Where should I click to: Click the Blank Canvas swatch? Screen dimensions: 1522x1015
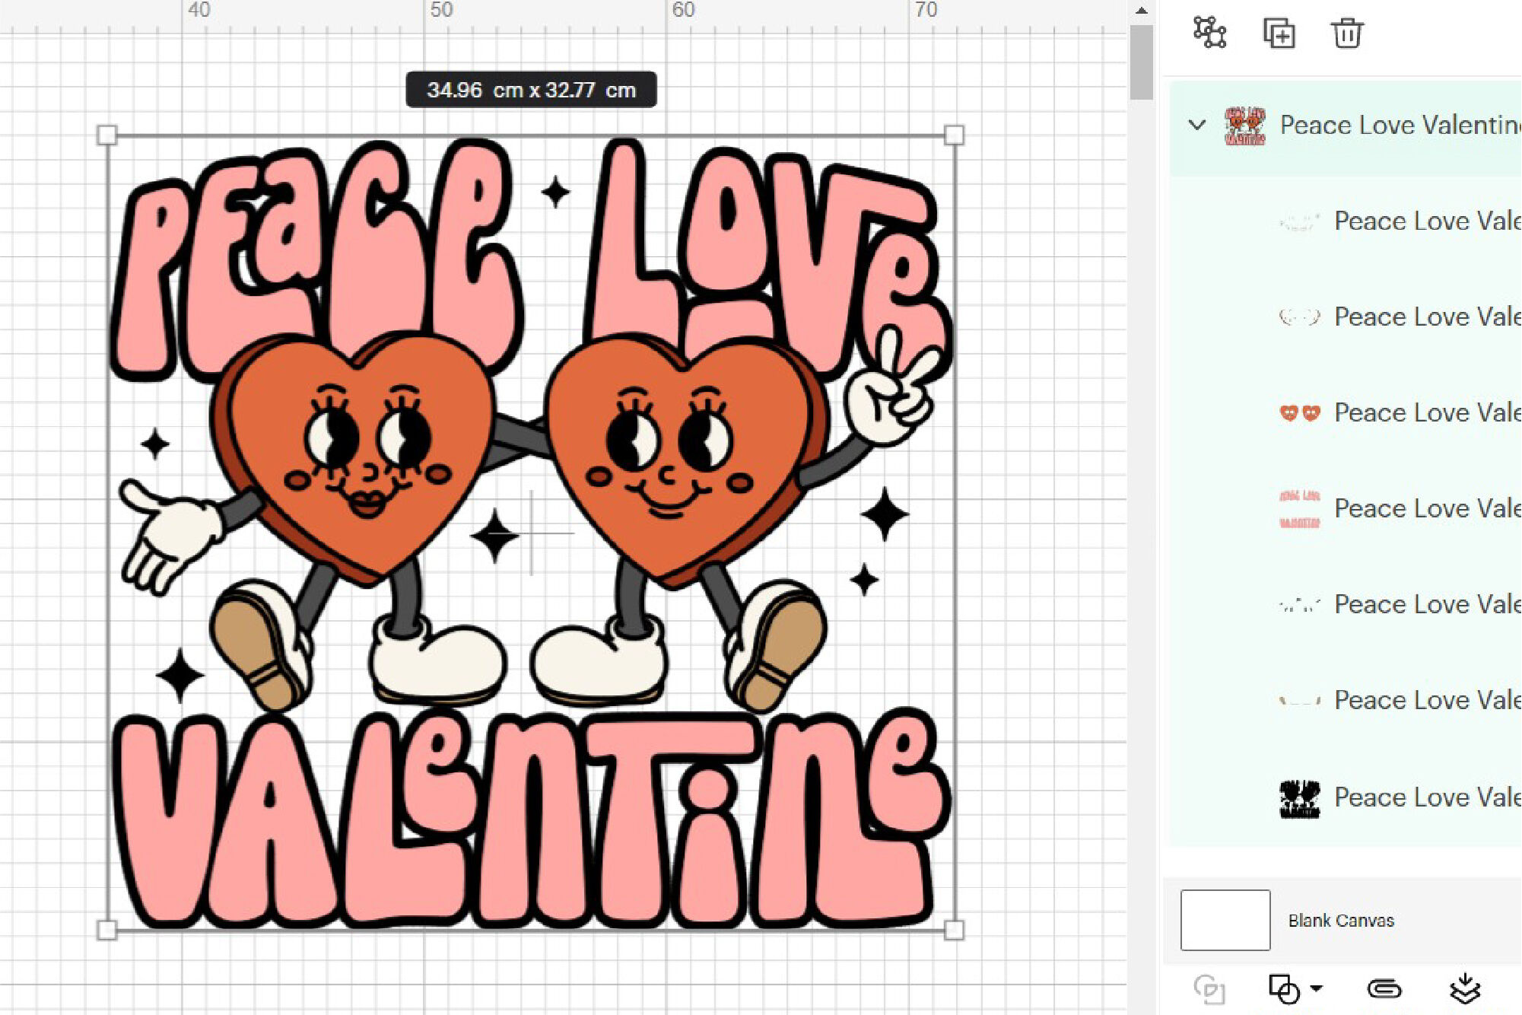[x=1225, y=920]
